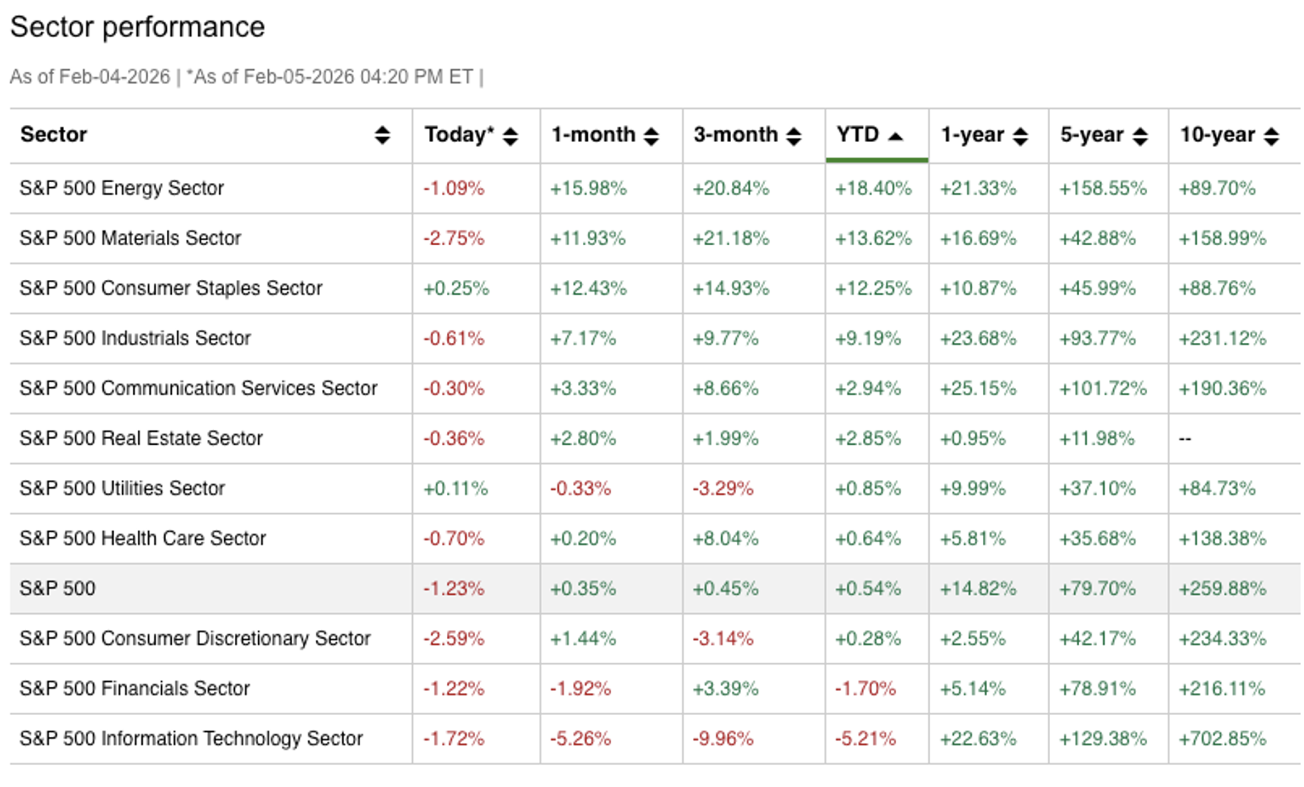
Task: Click S&P 500 Consumer Staples Sector name
Action: [171, 289]
